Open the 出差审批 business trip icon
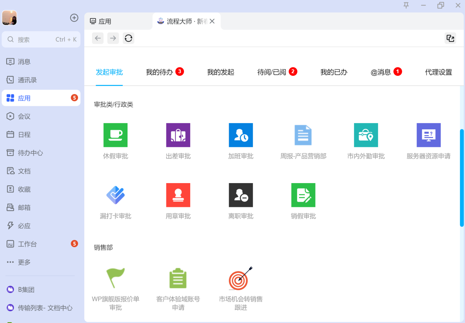This screenshot has width=465, height=323. point(178,135)
